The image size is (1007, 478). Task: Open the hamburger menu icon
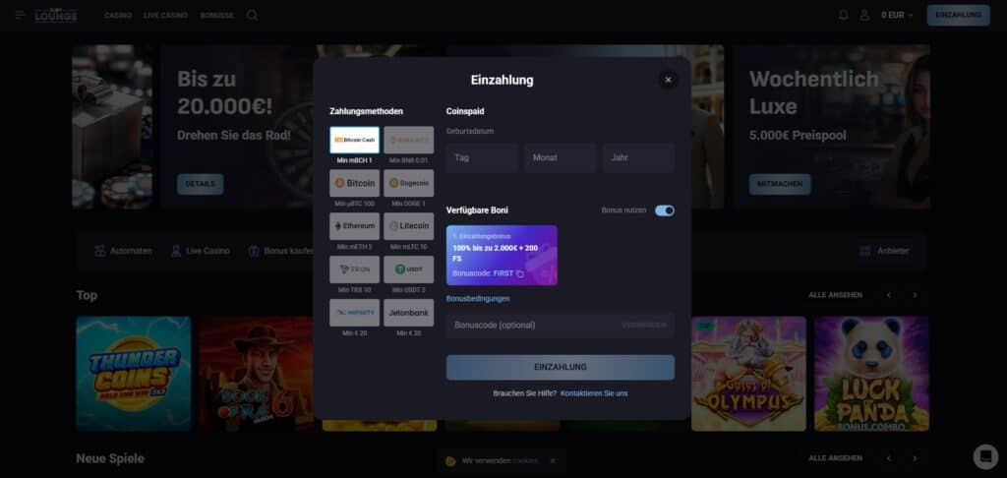20,15
